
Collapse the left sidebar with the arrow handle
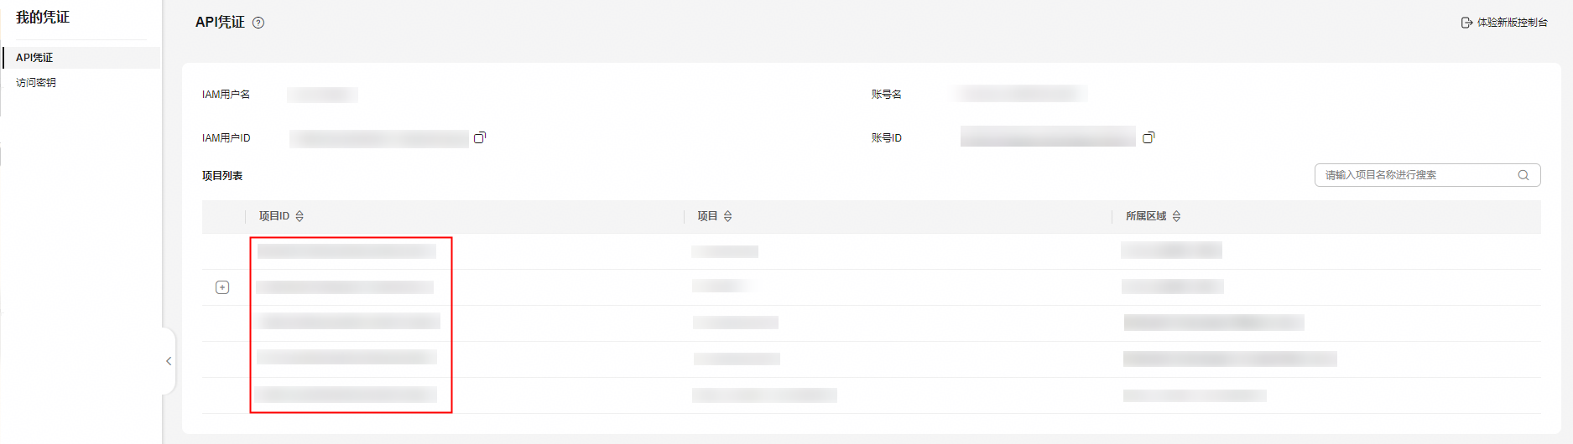pyautogui.click(x=169, y=361)
